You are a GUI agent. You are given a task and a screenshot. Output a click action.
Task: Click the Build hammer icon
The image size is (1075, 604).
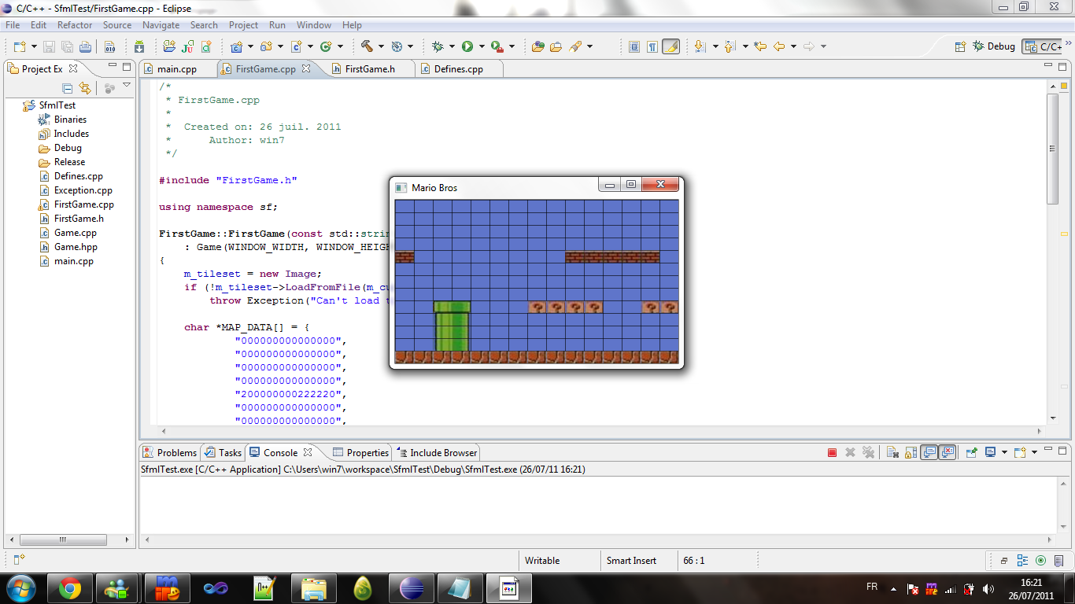(367, 46)
